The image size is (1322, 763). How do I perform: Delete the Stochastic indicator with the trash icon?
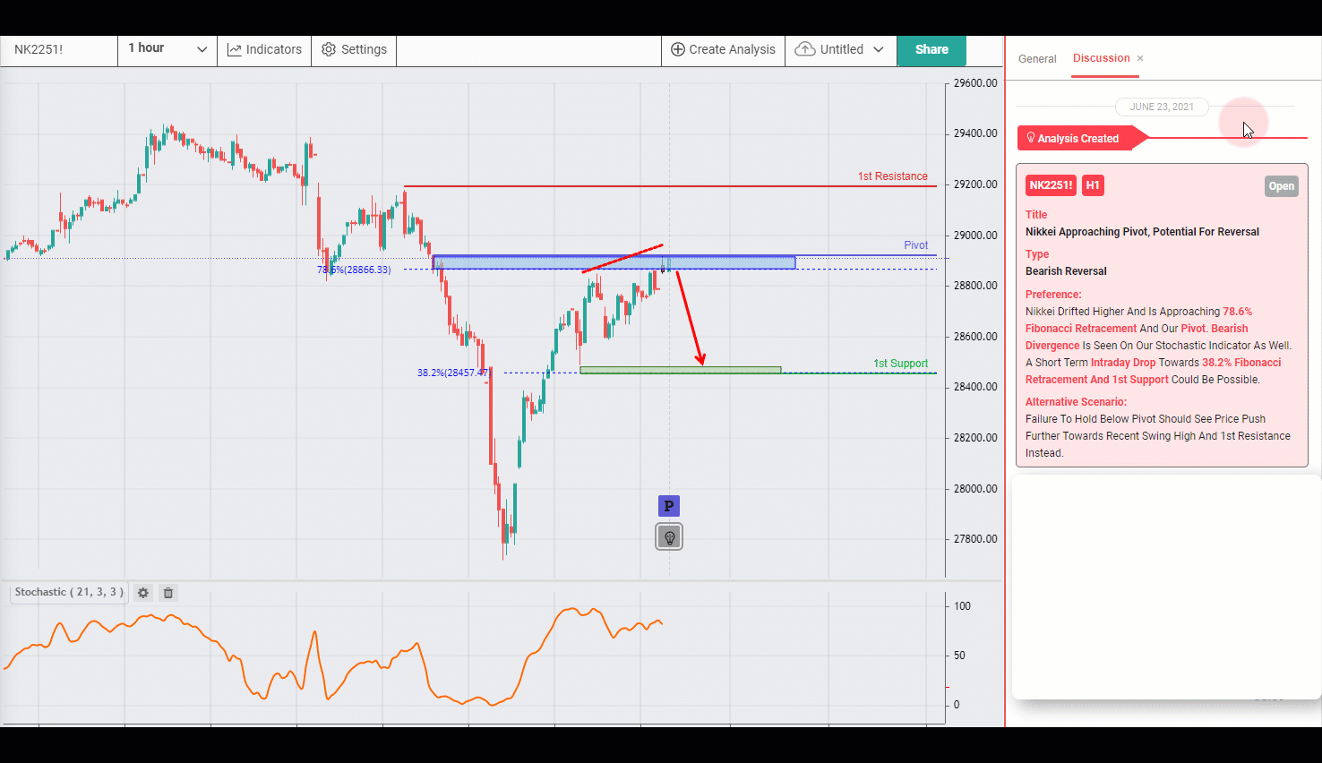tap(167, 593)
